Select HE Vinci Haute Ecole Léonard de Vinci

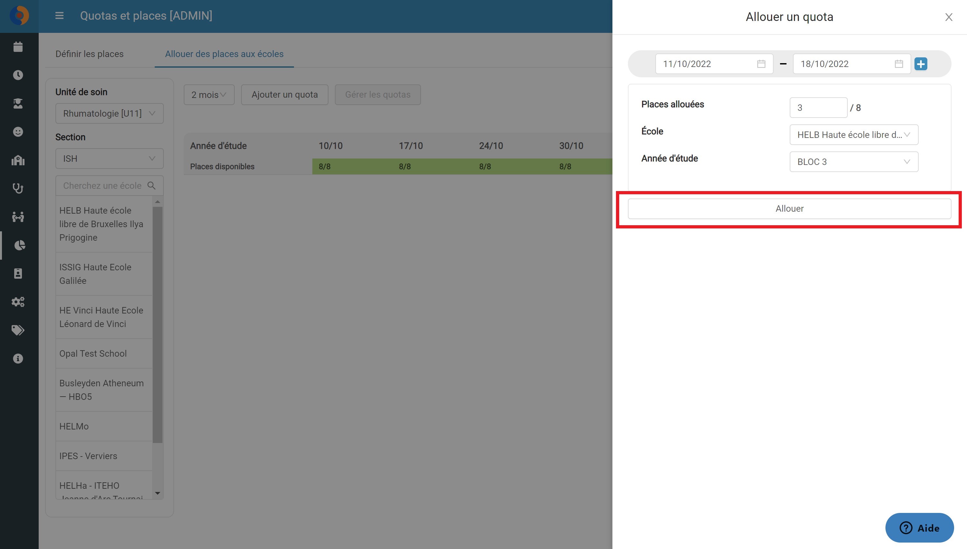[x=104, y=317]
